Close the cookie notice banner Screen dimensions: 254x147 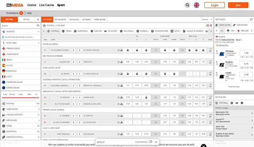(204, 146)
